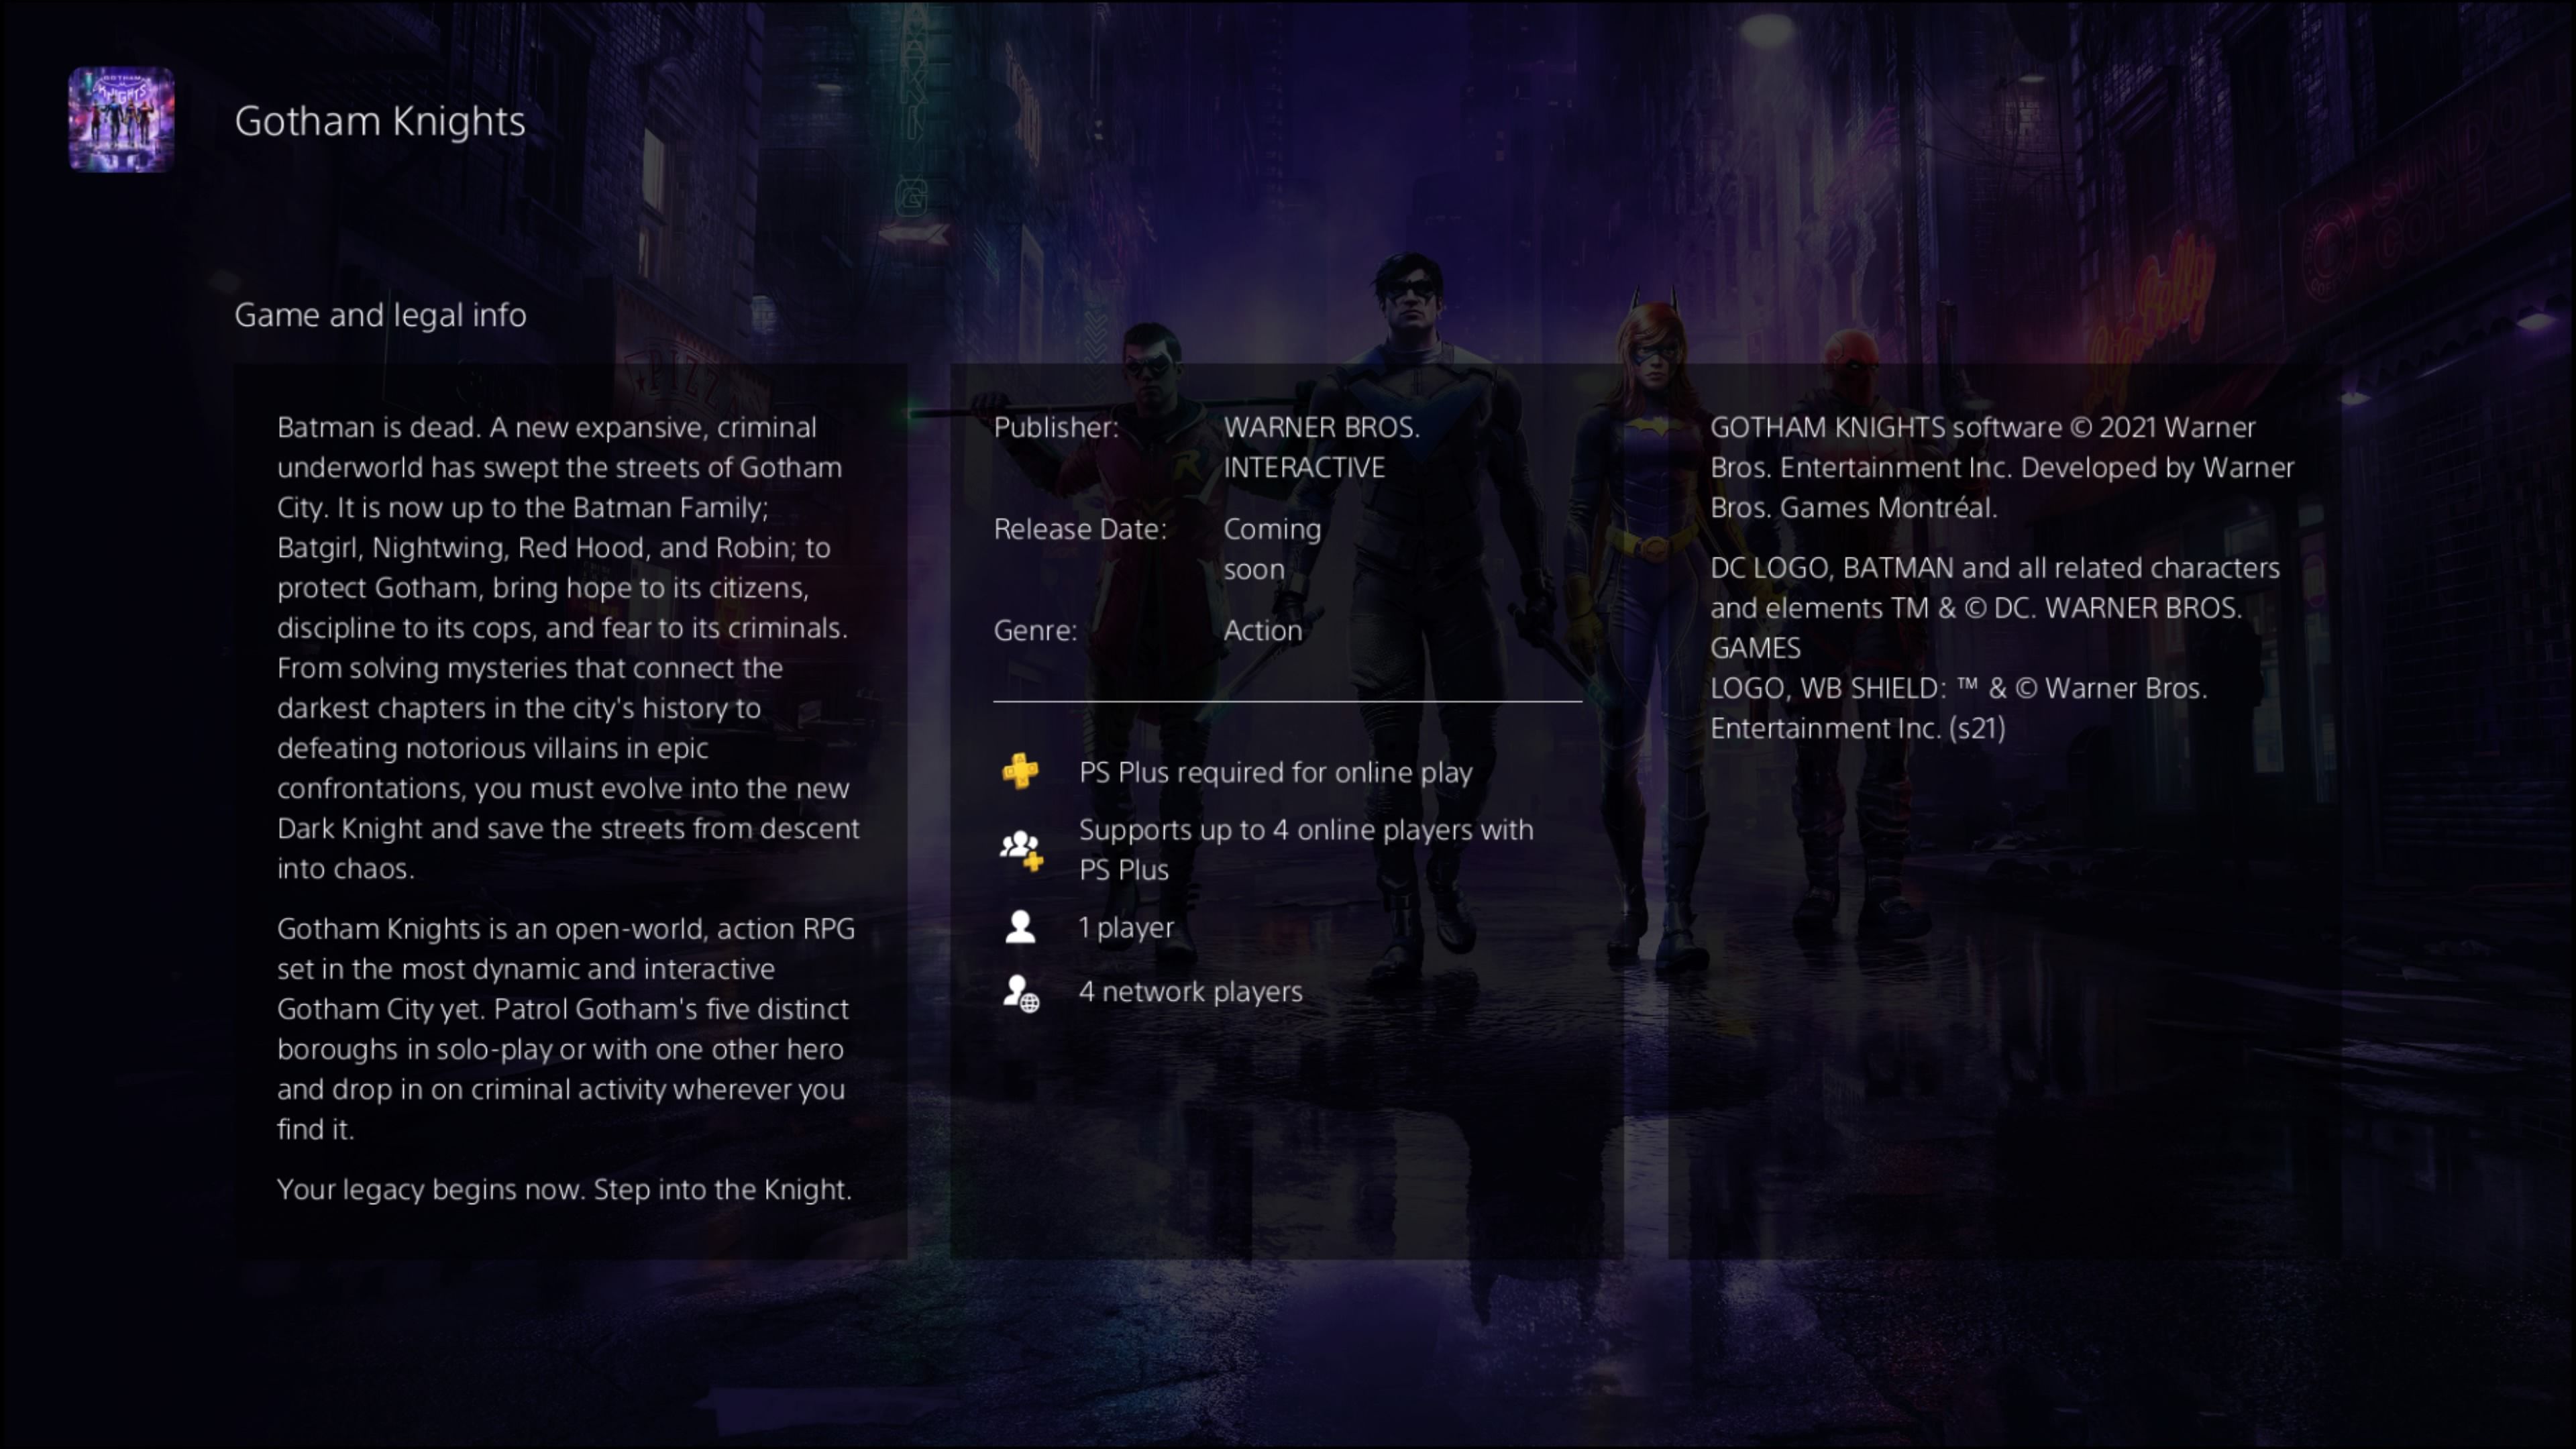Click the 'open-world, action RPG' paragraph
This screenshot has width=2576, height=1449.
pos(566,1028)
